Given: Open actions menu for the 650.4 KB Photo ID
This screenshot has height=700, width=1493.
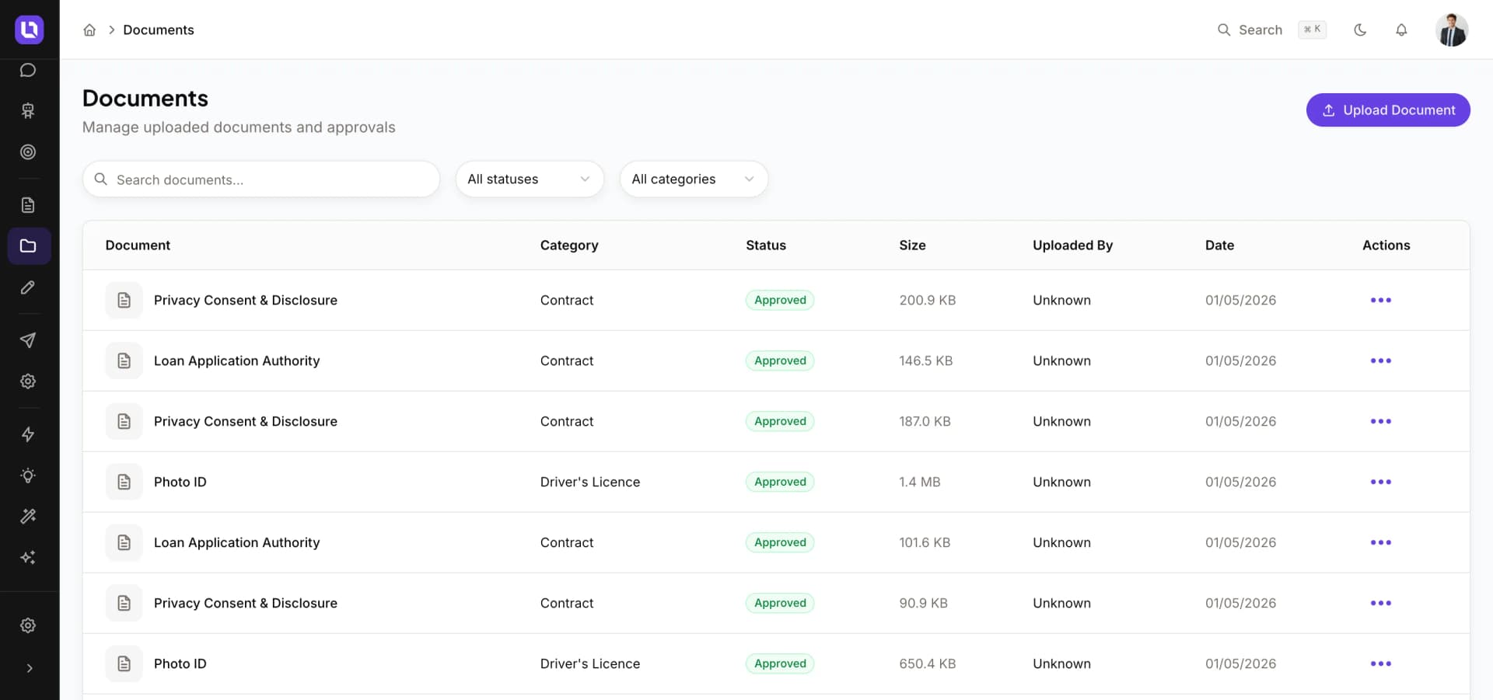Looking at the screenshot, I should 1381,663.
